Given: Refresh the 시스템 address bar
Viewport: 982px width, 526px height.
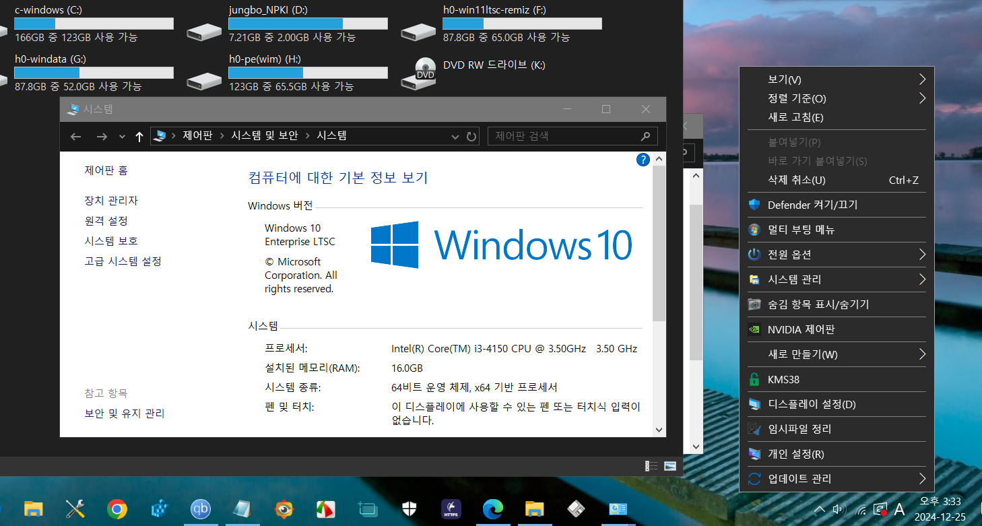Looking at the screenshot, I should 471,137.
